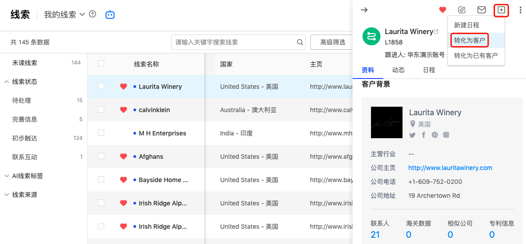The width and height of the screenshot is (526, 244).
Task: Toggle heart on Bayside Home row
Action: tap(124, 180)
